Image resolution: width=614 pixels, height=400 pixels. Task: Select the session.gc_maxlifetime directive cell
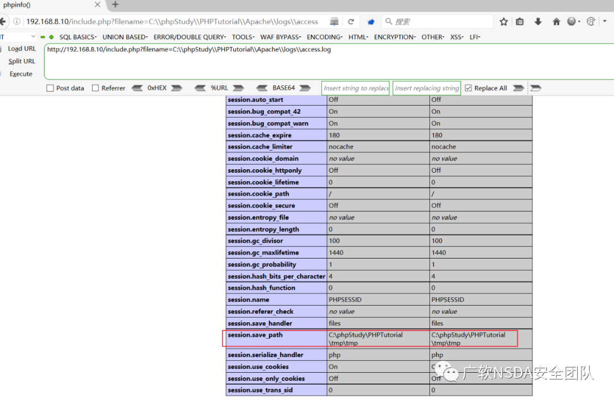click(x=276, y=253)
